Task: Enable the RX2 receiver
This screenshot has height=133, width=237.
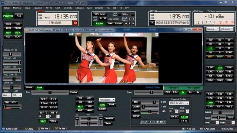Action: pos(19,16)
